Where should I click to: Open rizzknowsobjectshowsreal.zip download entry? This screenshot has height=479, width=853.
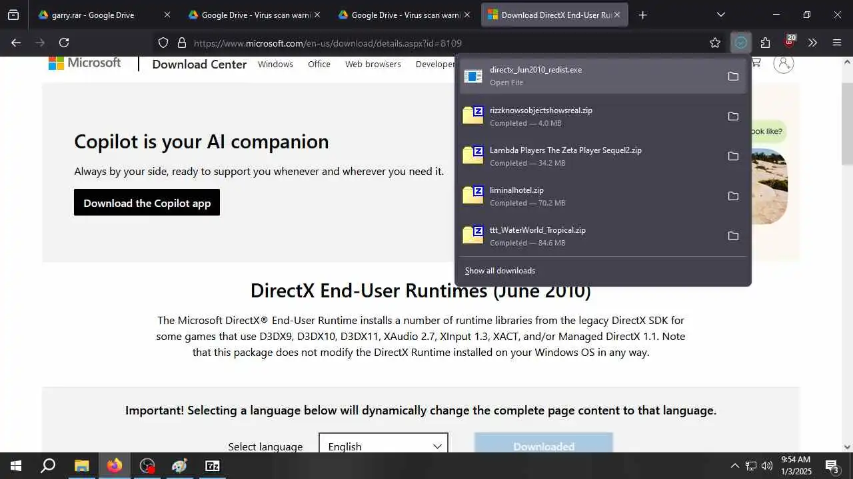pyautogui.click(x=590, y=116)
